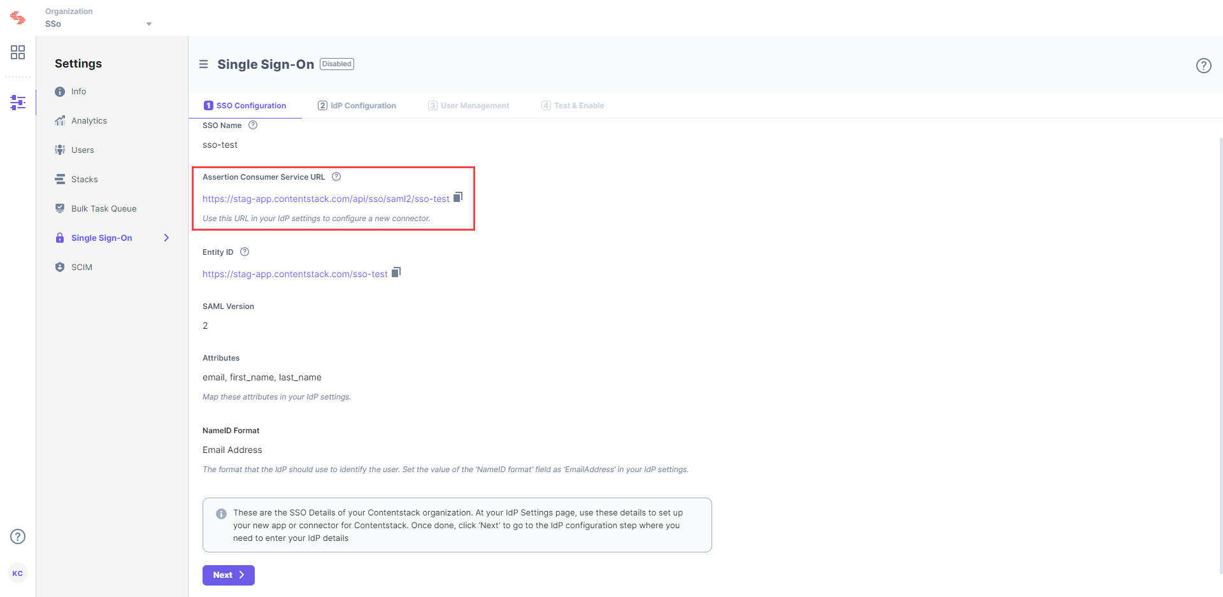Click the info icon in SSO details note
1223x597 pixels.
point(221,514)
